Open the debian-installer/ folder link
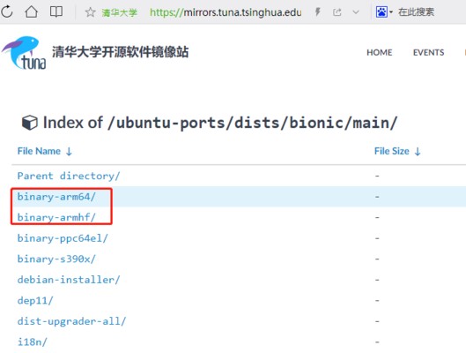The image size is (466, 353). tap(69, 280)
